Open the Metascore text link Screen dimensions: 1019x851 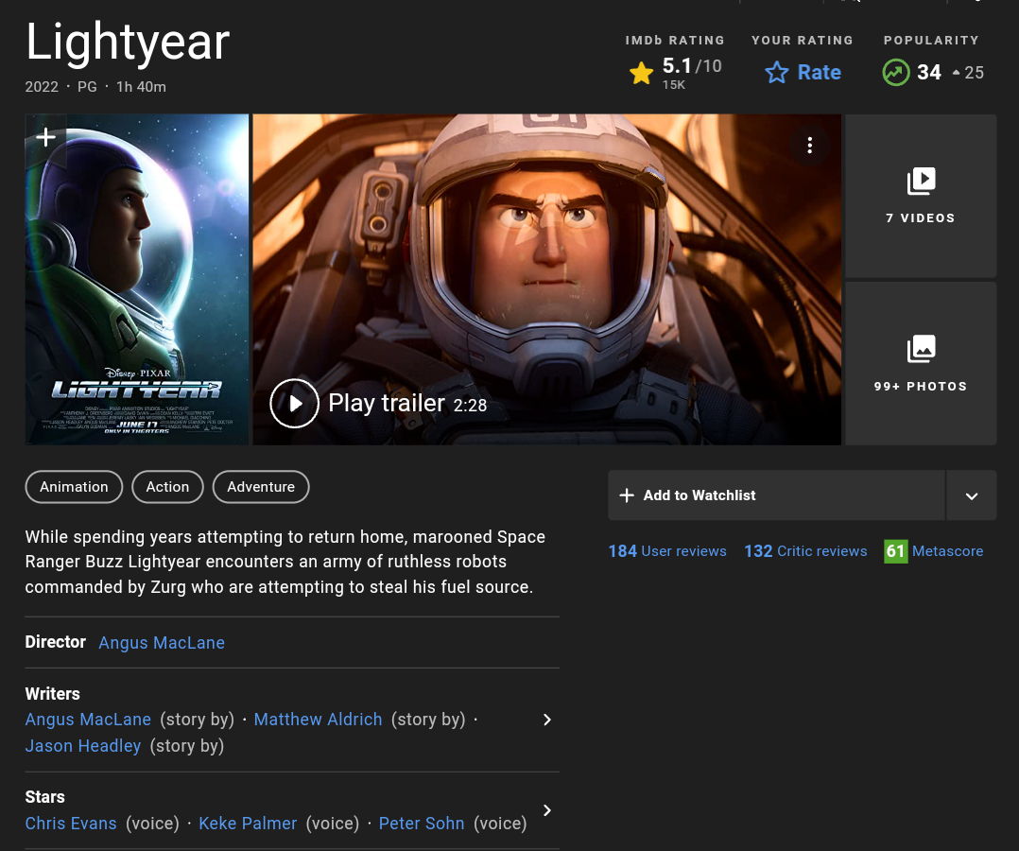(x=947, y=551)
